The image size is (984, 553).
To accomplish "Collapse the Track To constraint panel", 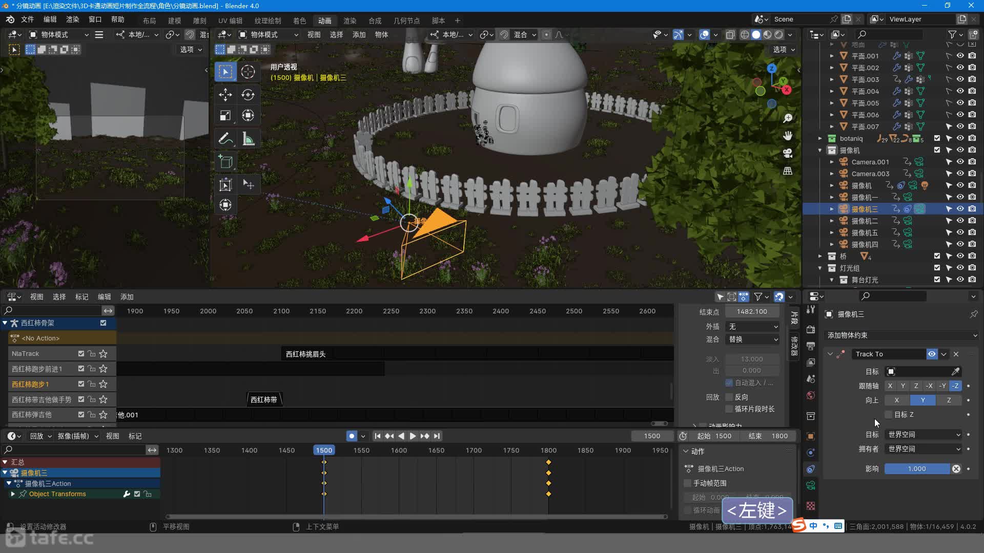I will click(830, 354).
